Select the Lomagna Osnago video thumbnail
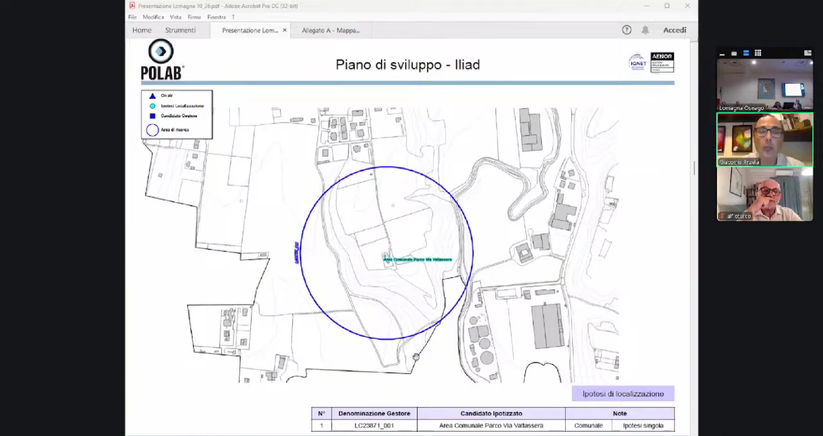This screenshot has width=823, height=436. (x=765, y=85)
